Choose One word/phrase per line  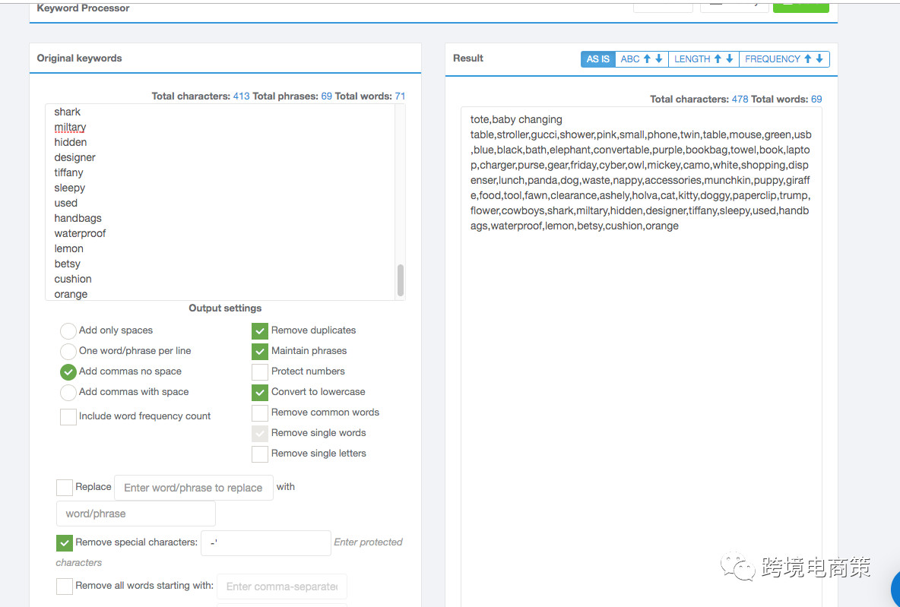(x=68, y=351)
